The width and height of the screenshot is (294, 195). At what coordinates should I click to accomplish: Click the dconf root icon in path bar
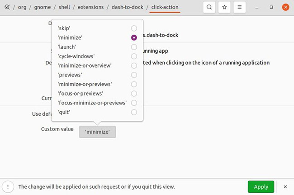click(x=7, y=7)
